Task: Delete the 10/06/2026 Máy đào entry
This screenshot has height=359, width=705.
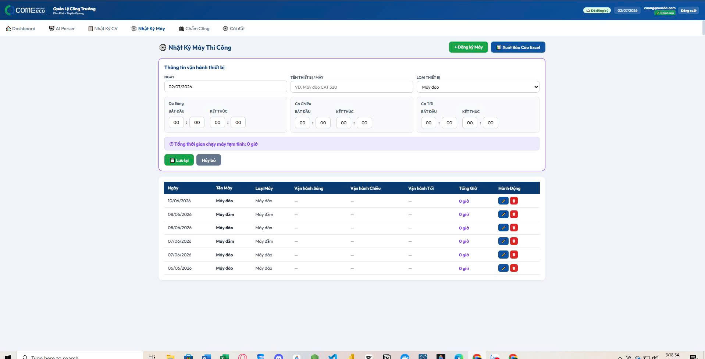Action: click(x=514, y=201)
